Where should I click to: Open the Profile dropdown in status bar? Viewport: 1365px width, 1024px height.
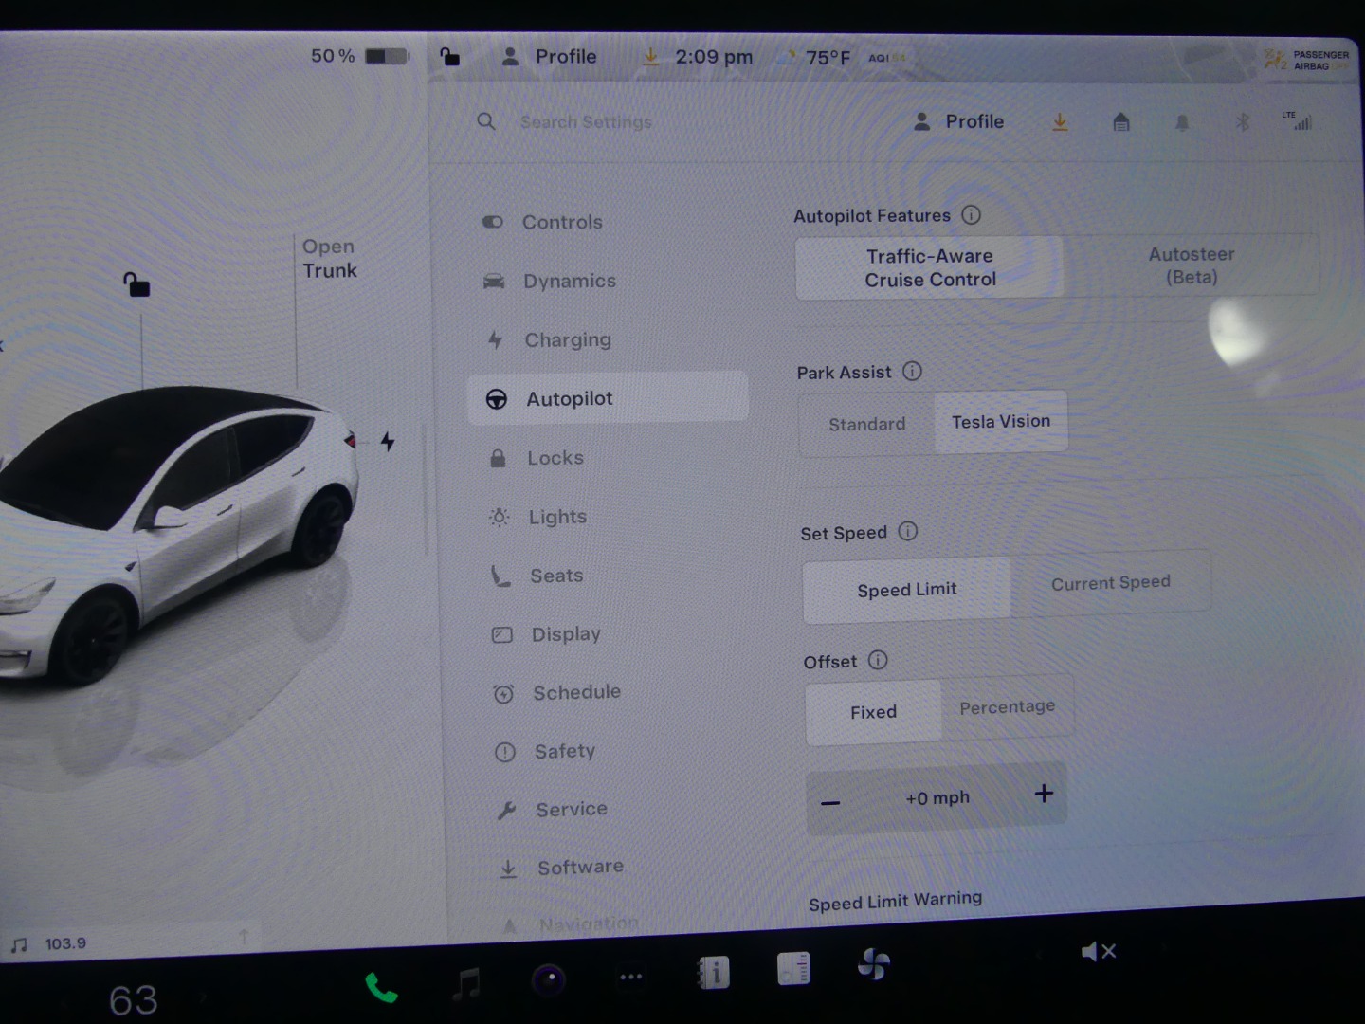click(550, 57)
